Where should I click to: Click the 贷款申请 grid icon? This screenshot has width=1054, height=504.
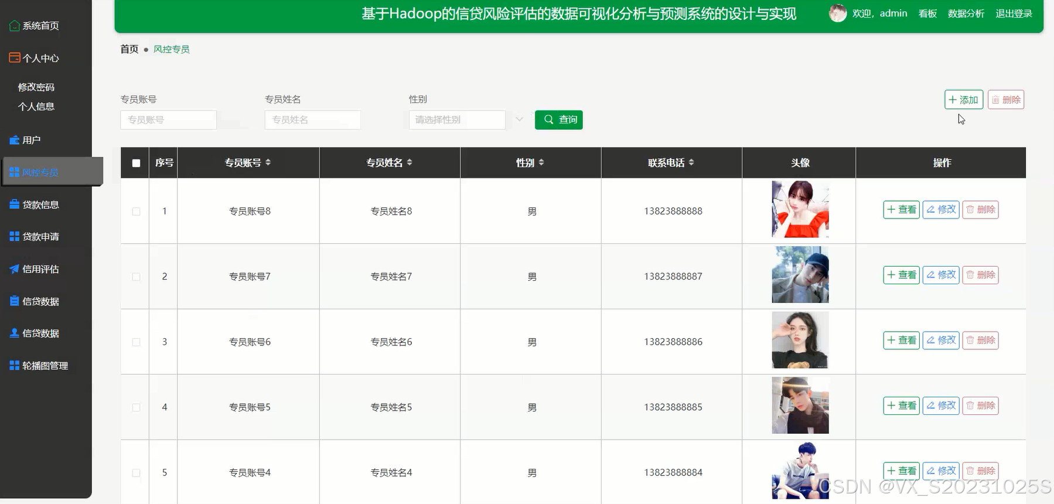click(15, 236)
